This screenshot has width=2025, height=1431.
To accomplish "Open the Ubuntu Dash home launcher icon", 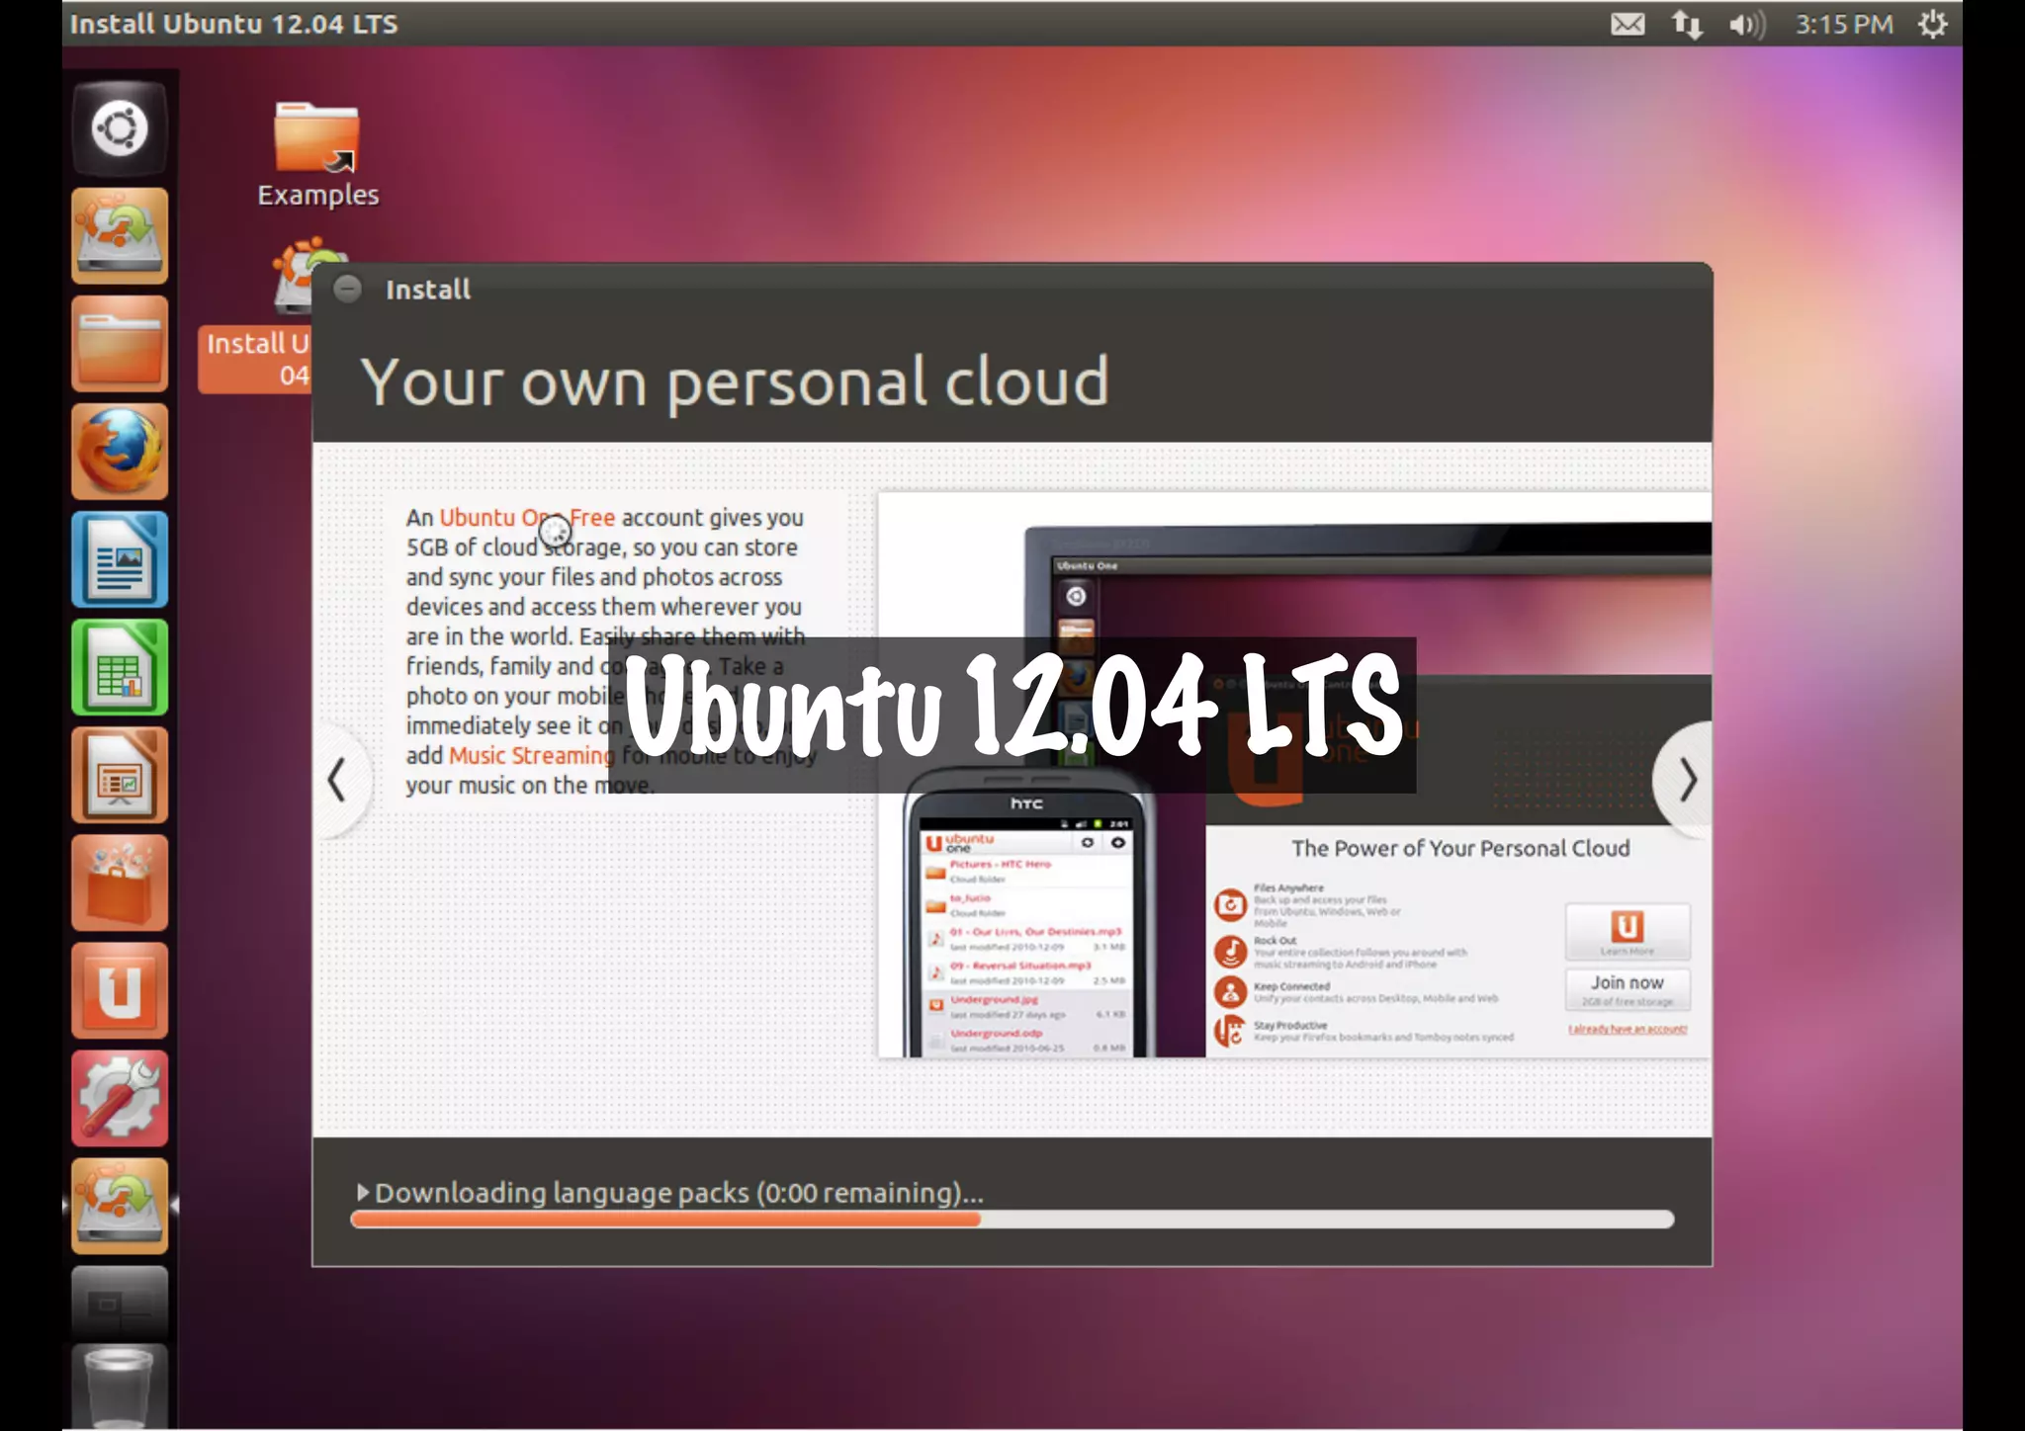I will [x=120, y=128].
